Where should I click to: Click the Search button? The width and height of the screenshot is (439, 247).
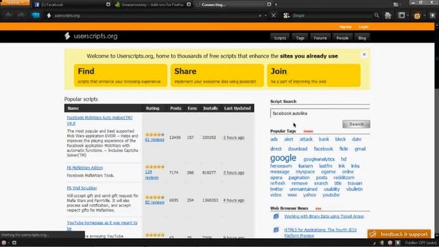(x=356, y=124)
